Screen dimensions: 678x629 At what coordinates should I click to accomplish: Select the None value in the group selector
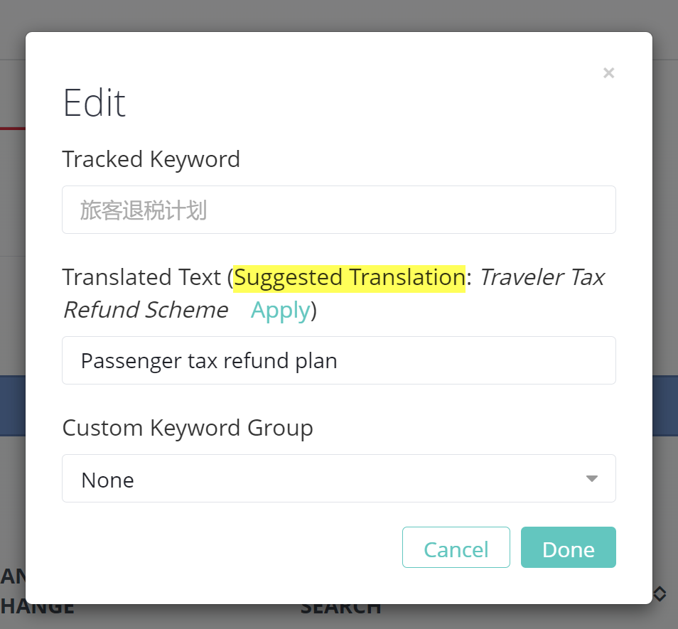tap(108, 480)
